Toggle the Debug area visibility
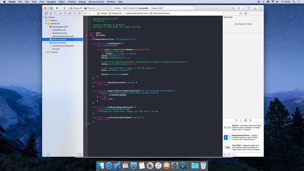 pos(255,8)
